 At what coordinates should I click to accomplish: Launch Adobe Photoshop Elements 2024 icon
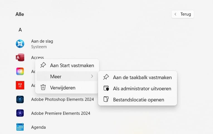tap(20, 99)
